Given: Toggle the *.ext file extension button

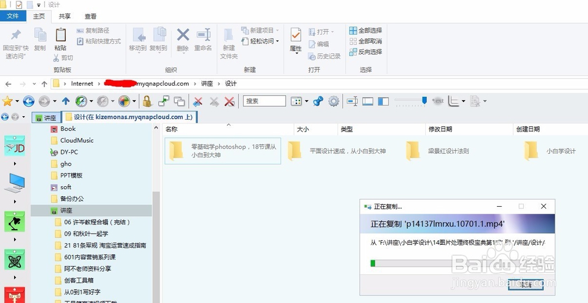Looking at the screenshot, I should coord(437,101).
